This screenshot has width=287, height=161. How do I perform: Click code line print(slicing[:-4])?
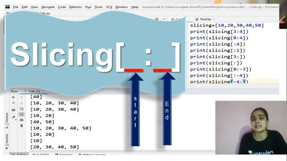pyautogui.click(x=219, y=76)
